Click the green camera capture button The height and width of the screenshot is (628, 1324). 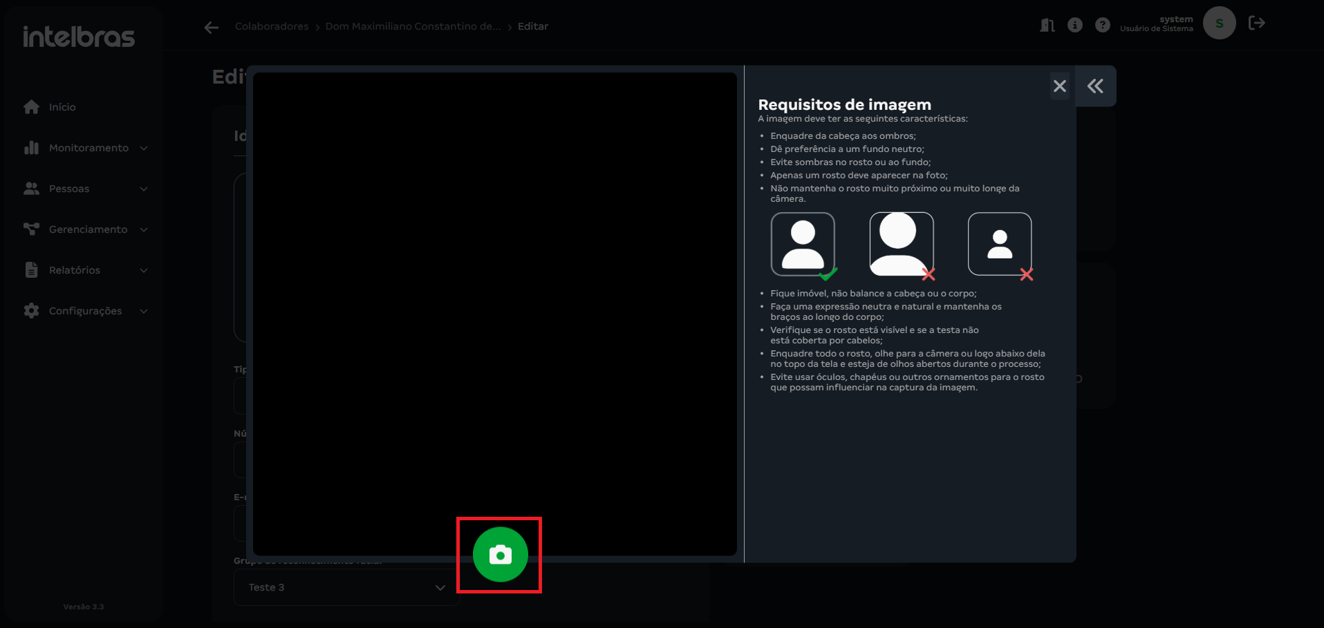(x=500, y=555)
